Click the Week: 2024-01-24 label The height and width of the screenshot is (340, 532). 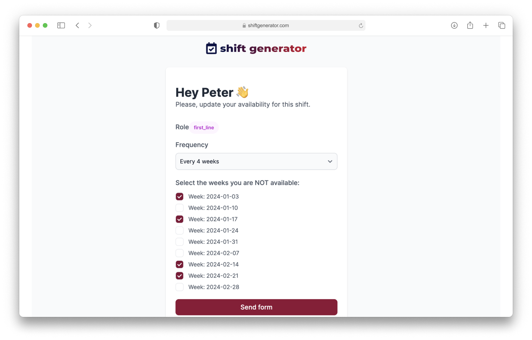tap(213, 231)
